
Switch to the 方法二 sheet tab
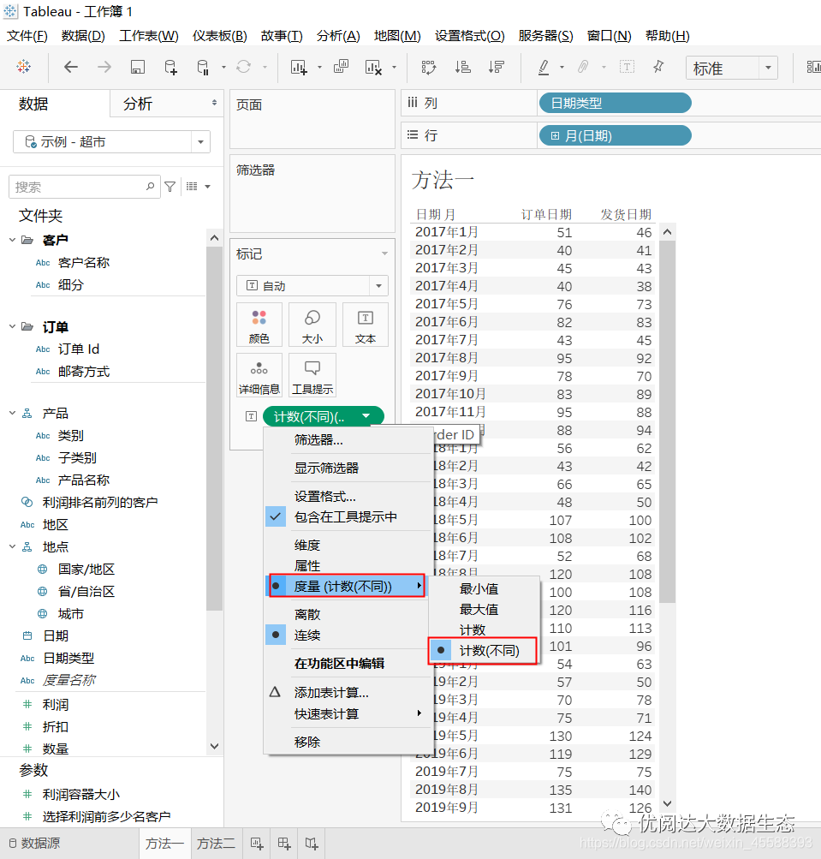[x=216, y=844]
